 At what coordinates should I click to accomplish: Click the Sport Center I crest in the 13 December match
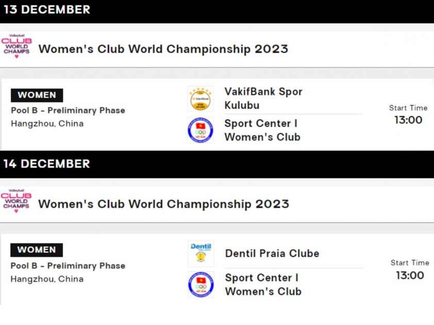coord(201,130)
